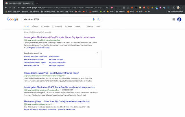
Task: Reload the page in browser toolbar
Action: [14, 7]
